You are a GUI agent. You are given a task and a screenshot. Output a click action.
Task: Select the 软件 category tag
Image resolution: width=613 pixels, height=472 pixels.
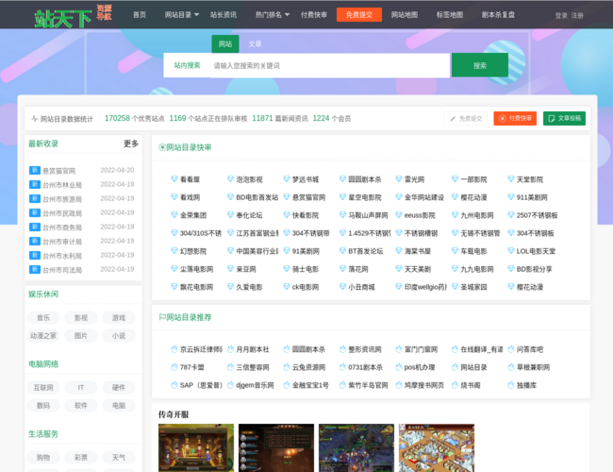click(81, 406)
